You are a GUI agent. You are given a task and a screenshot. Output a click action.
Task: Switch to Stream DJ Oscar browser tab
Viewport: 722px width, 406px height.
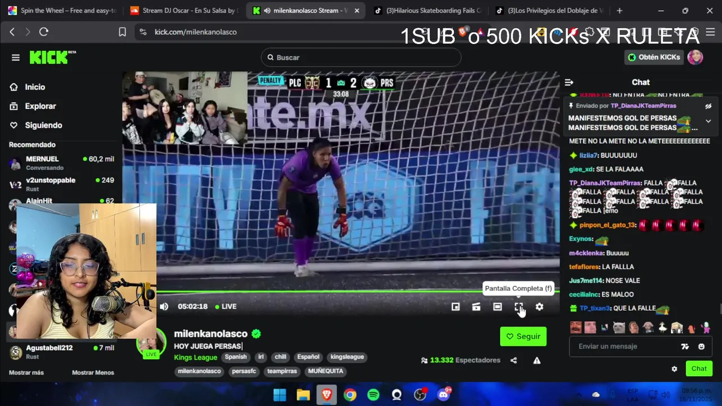(x=183, y=10)
